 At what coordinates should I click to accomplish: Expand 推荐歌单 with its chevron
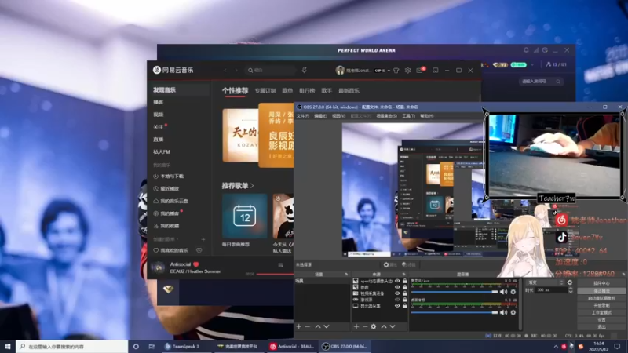point(252,186)
